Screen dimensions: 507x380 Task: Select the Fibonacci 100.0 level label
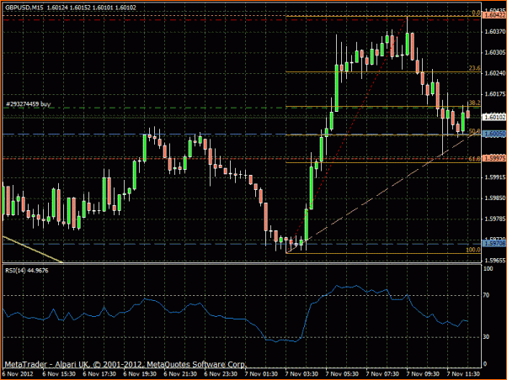[x=473, y=250]
